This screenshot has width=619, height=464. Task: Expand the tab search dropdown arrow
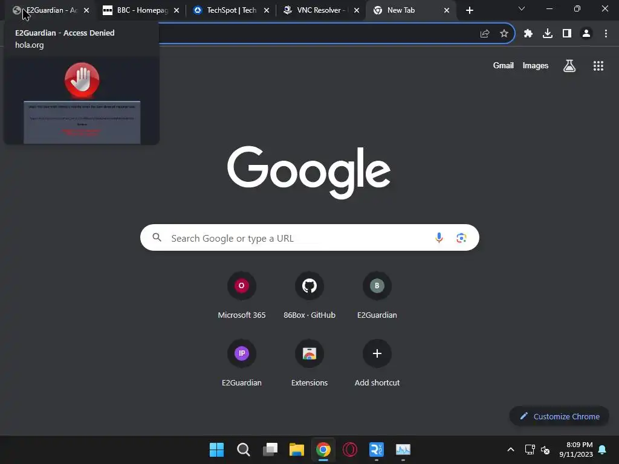(522, 8)
